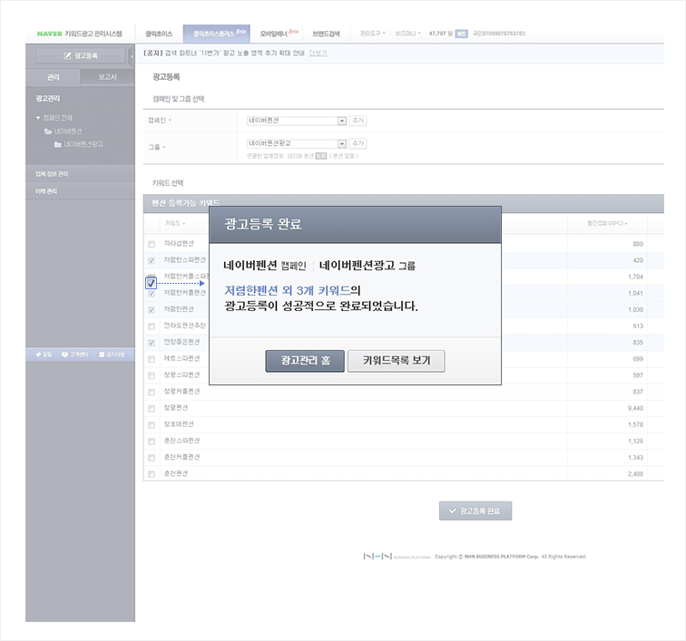Image resolution: width=686 pixels, height=641 pixels.
Task: Click the NAVER logo in the header
Action: tap(49, 34)
